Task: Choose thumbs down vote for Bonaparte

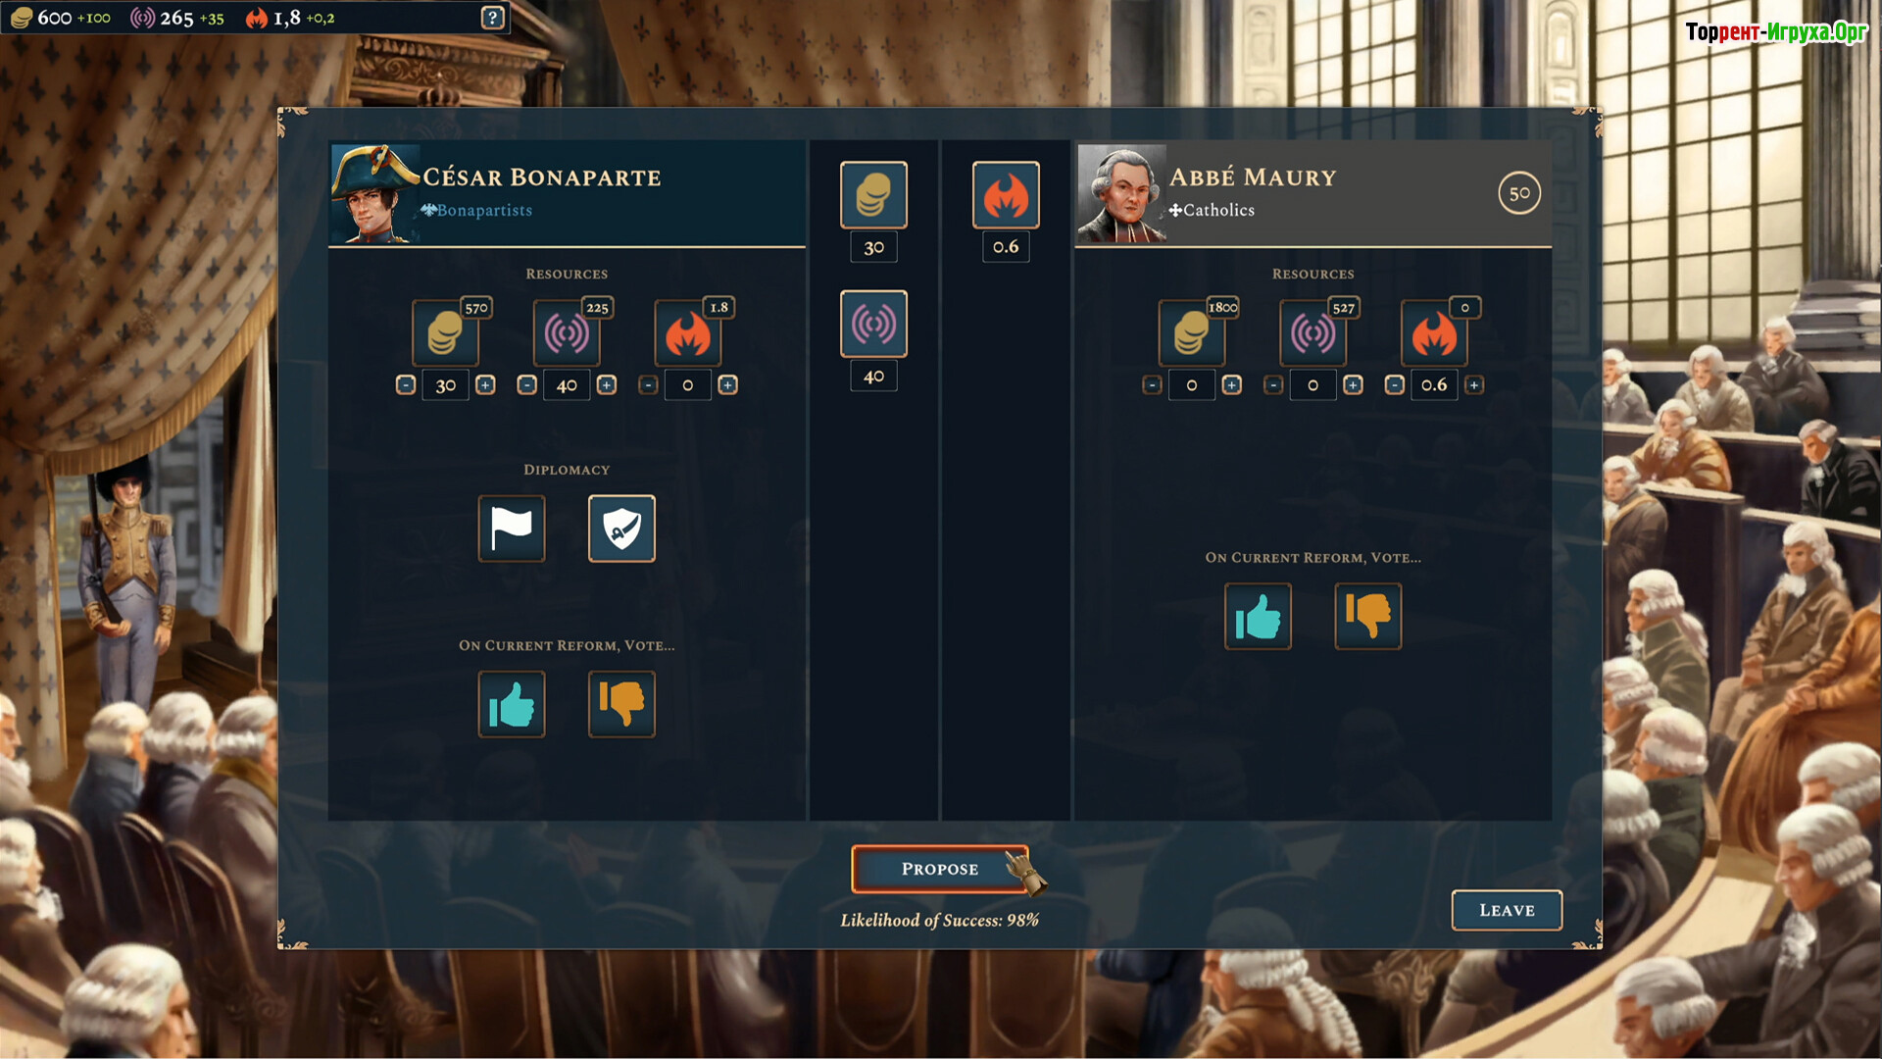Action: 621,704
